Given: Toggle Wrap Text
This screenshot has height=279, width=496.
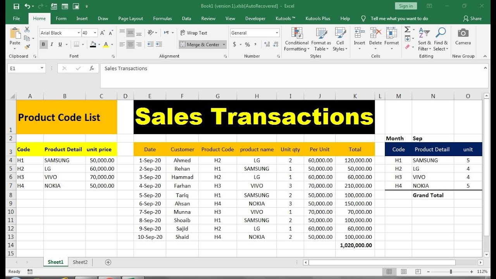Looking at the screenshot, I should click(193, 33).
